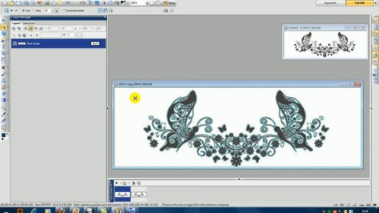379x213 pixels.
Task: Switch to Full Edit mode
Action: point(359,3)
